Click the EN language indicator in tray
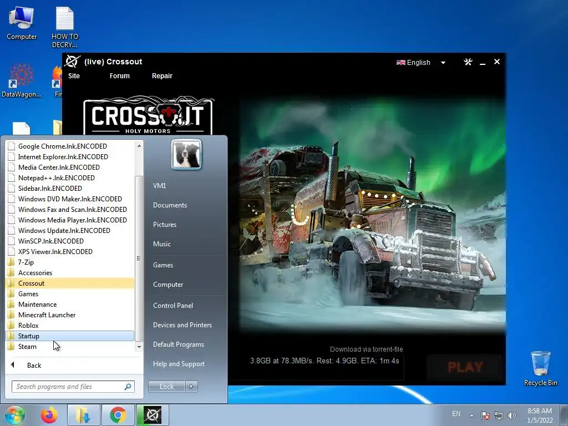 [x=456, y=413]
